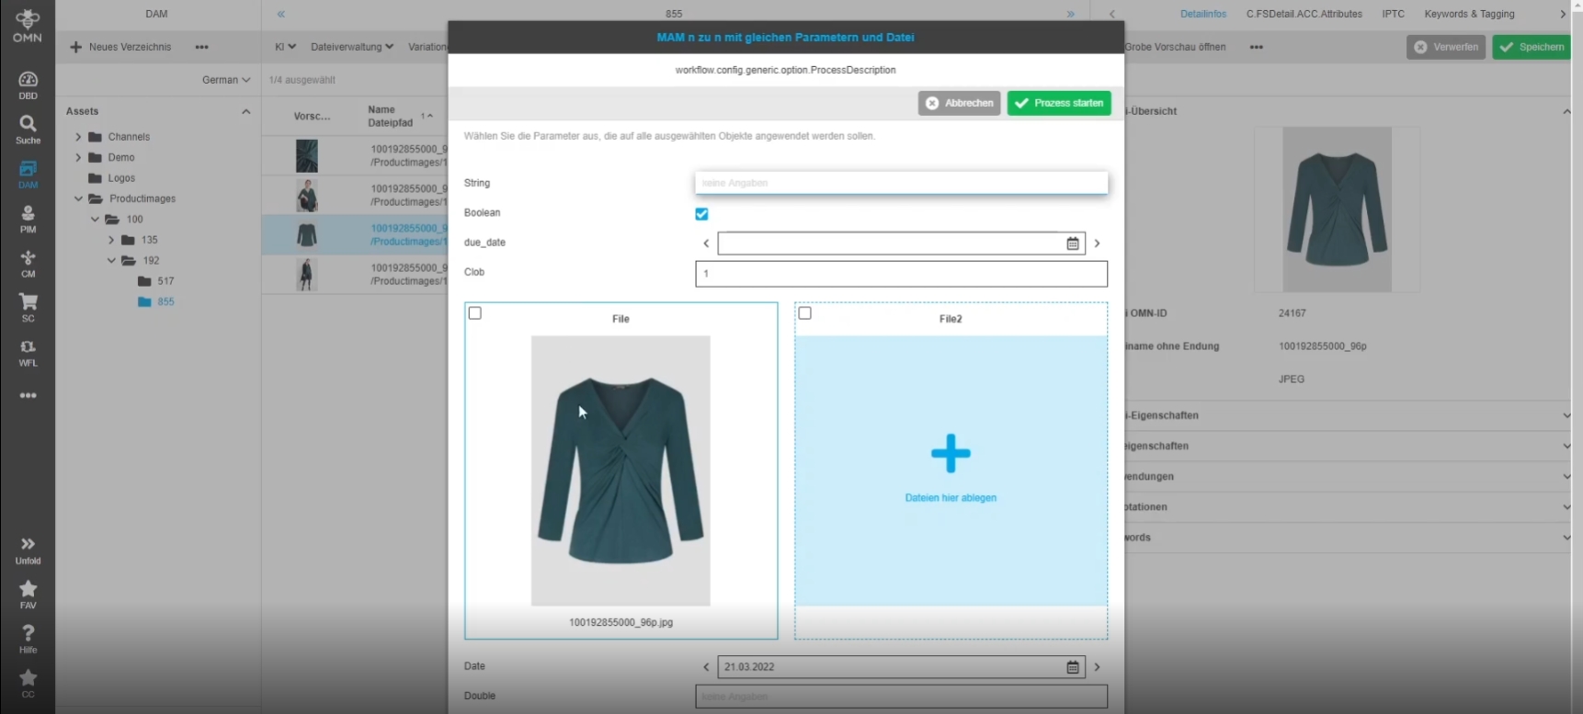Screen dimensions: 1583x714
Task: Expand the 135 folder
Action: coord(111,240)
